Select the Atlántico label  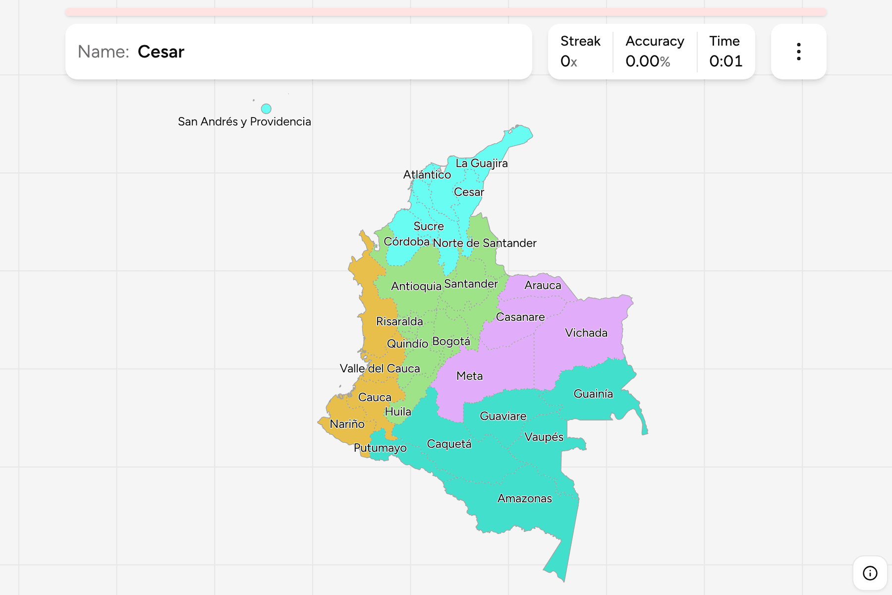(427, 175)
